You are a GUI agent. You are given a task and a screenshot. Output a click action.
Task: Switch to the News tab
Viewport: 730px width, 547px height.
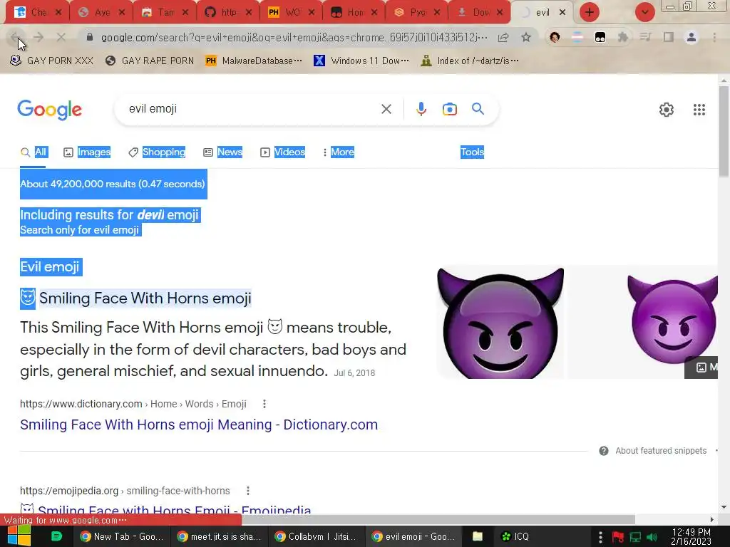223,152
